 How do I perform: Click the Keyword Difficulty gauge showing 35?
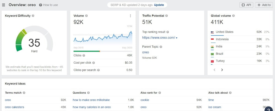pyautogui.click(x=34, y=39)
